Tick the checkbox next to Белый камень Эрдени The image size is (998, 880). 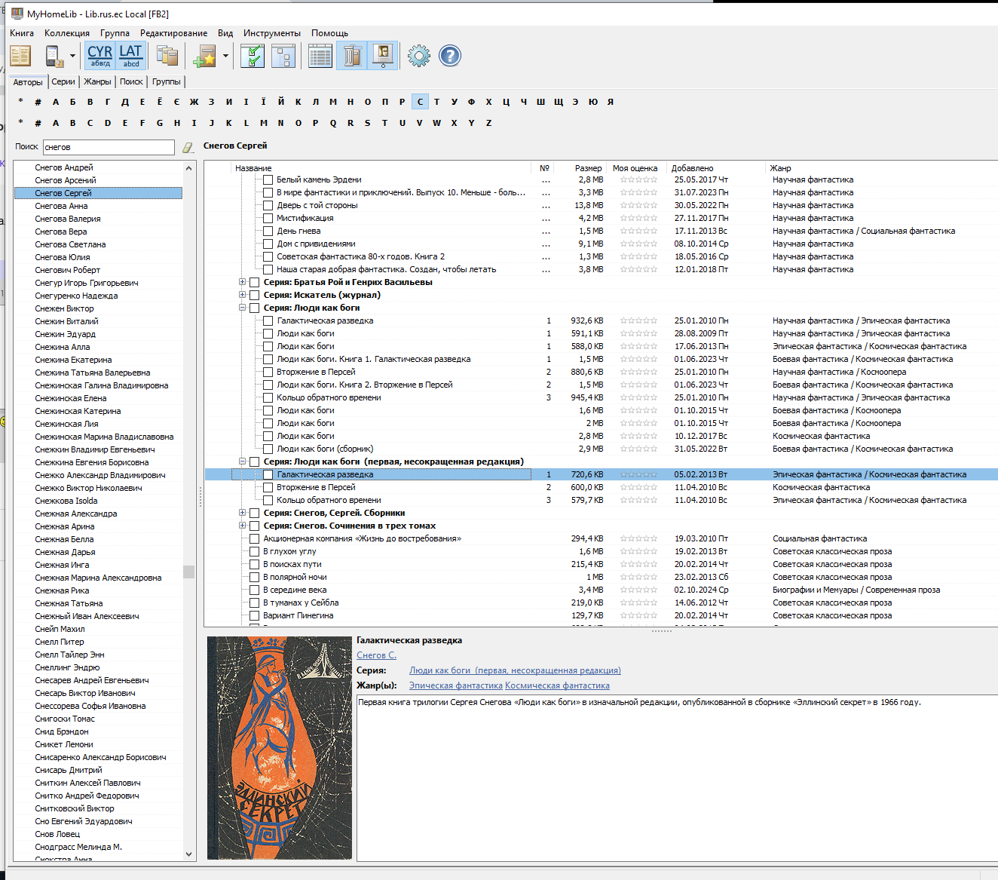pos(268,179)
